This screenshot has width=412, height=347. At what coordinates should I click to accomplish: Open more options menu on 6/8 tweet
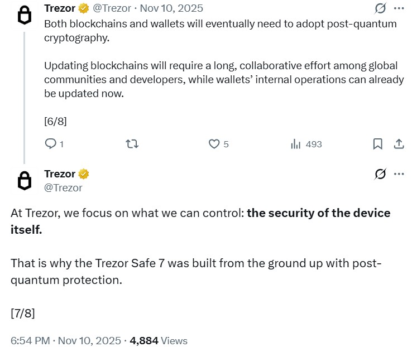(x=399, y=8)
